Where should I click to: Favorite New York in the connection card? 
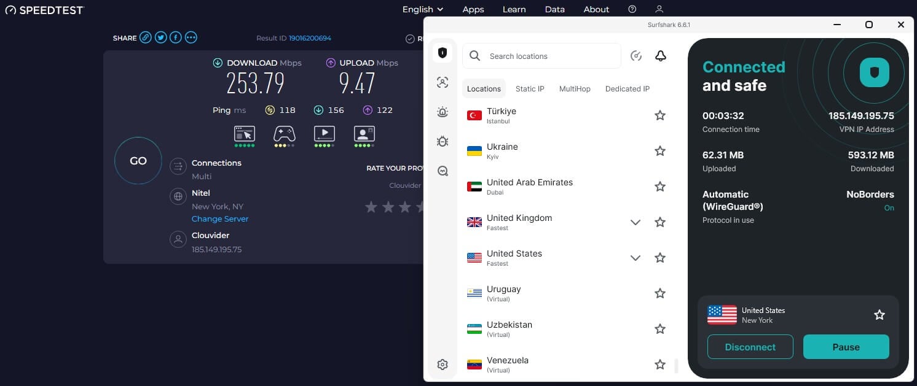coord(879,314)
